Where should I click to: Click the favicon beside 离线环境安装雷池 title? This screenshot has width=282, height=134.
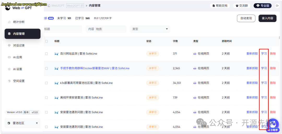(56, 98)
